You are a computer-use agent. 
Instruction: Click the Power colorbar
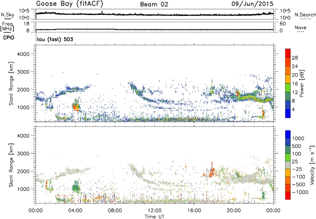point(288,83)
